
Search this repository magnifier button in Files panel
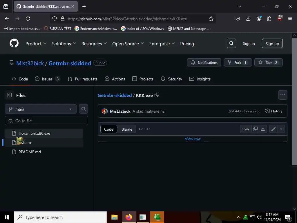(83, 109)
